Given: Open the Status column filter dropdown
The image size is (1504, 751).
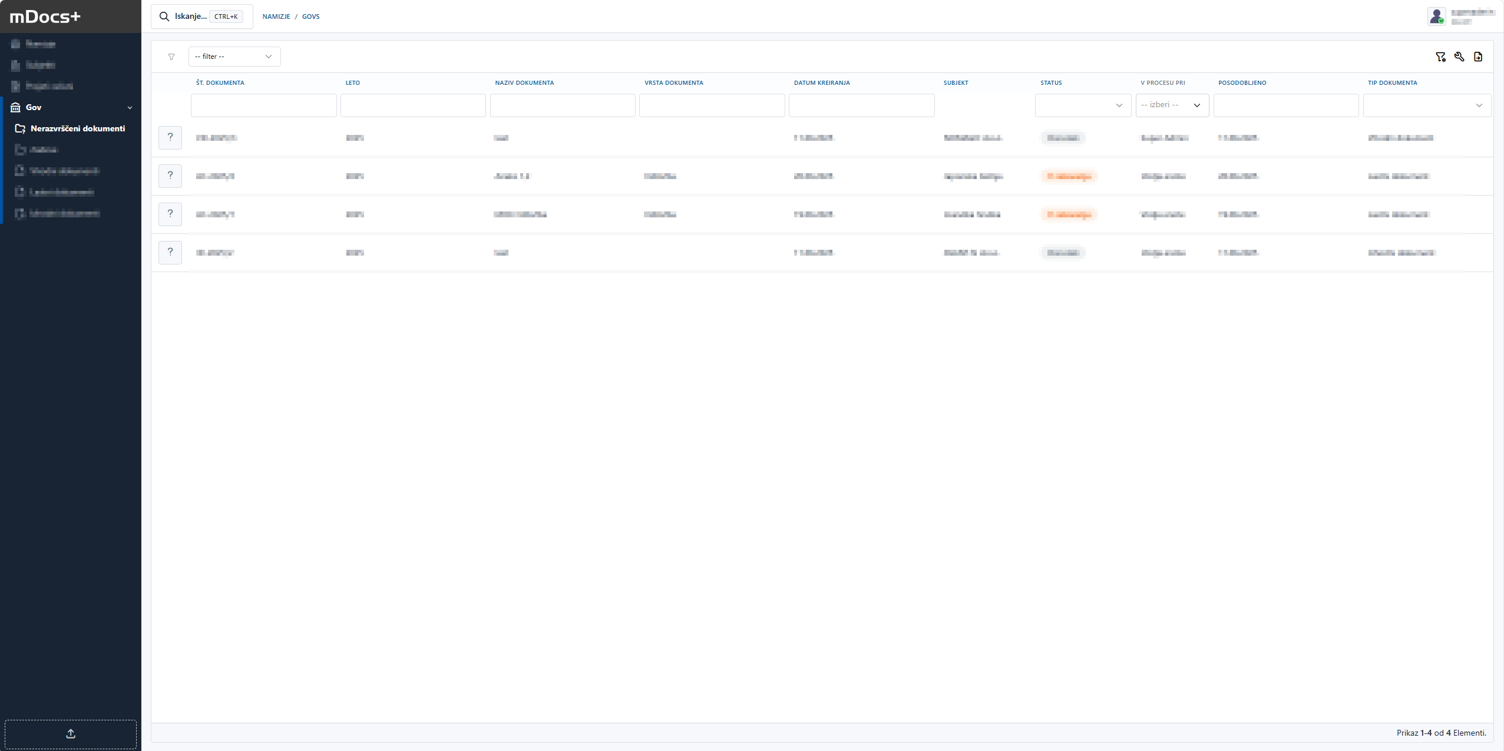Looking at the screenshot, I should [x=1083, y=105].
